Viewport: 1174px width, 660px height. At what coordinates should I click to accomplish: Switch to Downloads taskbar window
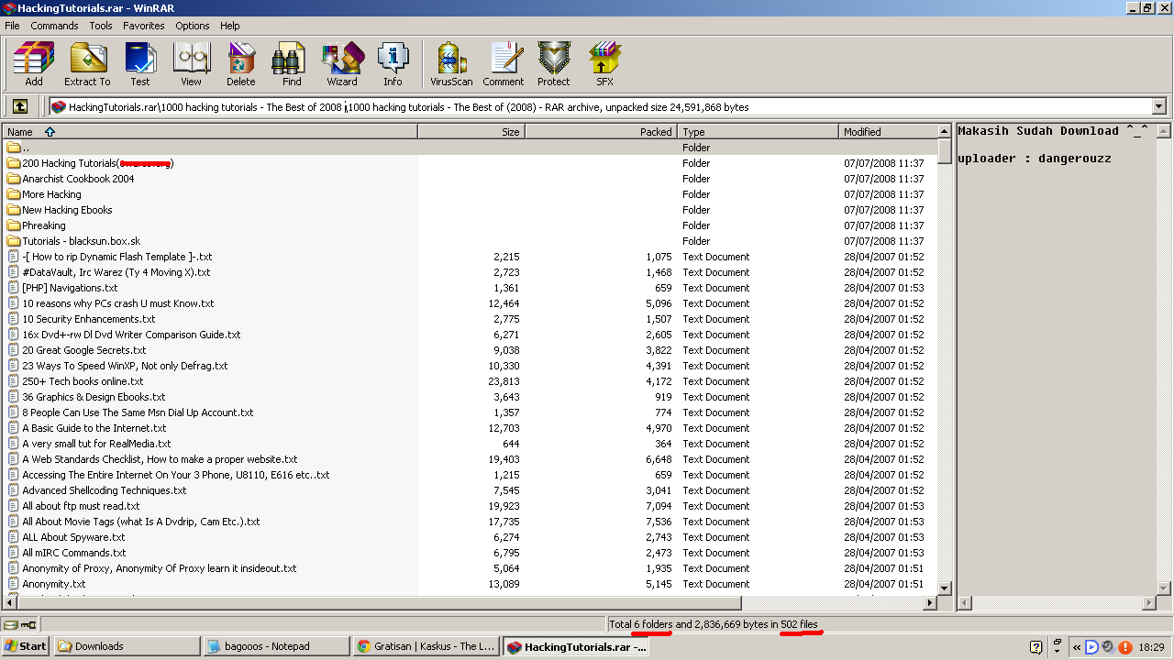pos(127,646)
